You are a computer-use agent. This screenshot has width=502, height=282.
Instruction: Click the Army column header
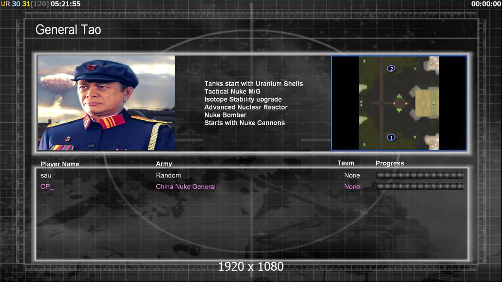click(x=164, y=164)
